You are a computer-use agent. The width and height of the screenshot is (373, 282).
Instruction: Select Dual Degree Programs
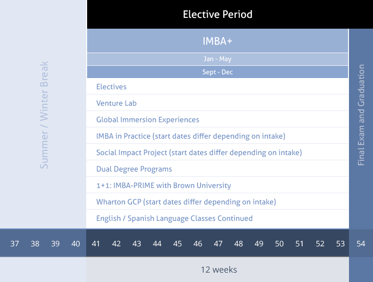(x=134, y=169)
